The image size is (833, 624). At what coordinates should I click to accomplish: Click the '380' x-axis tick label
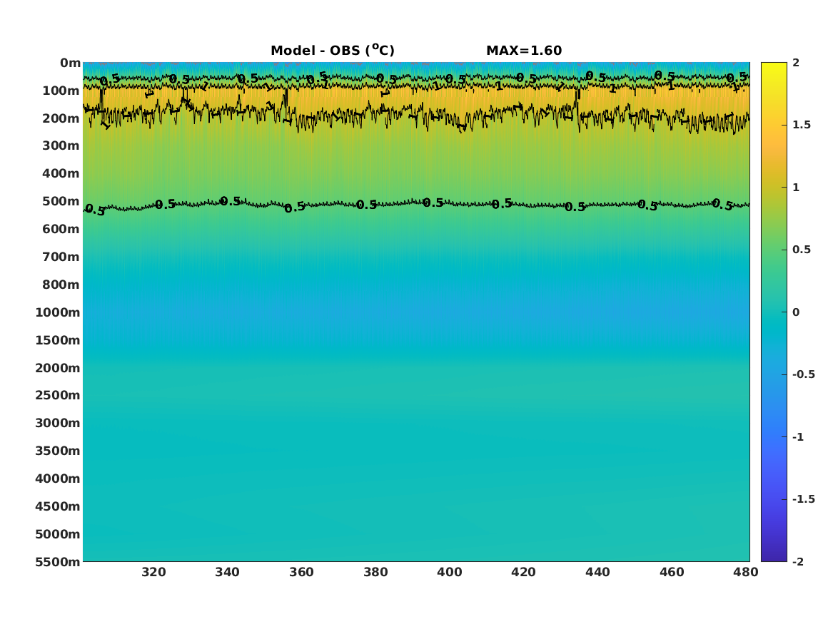click(x=375, y=572)
